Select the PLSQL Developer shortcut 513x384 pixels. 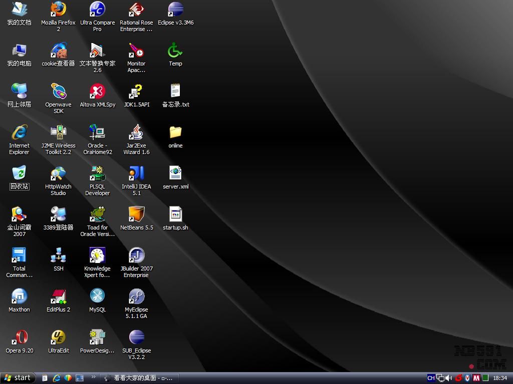coord(97,173)
